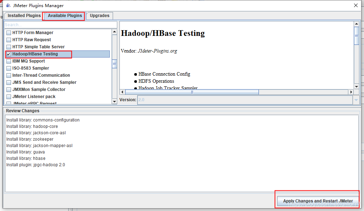
Task: Click Install library: hbase line
Action: coord(26,158)
